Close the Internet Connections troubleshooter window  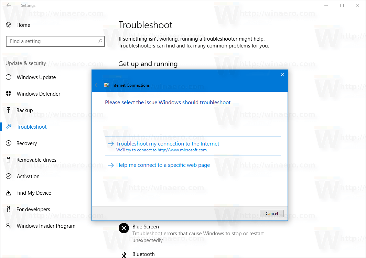282,74
